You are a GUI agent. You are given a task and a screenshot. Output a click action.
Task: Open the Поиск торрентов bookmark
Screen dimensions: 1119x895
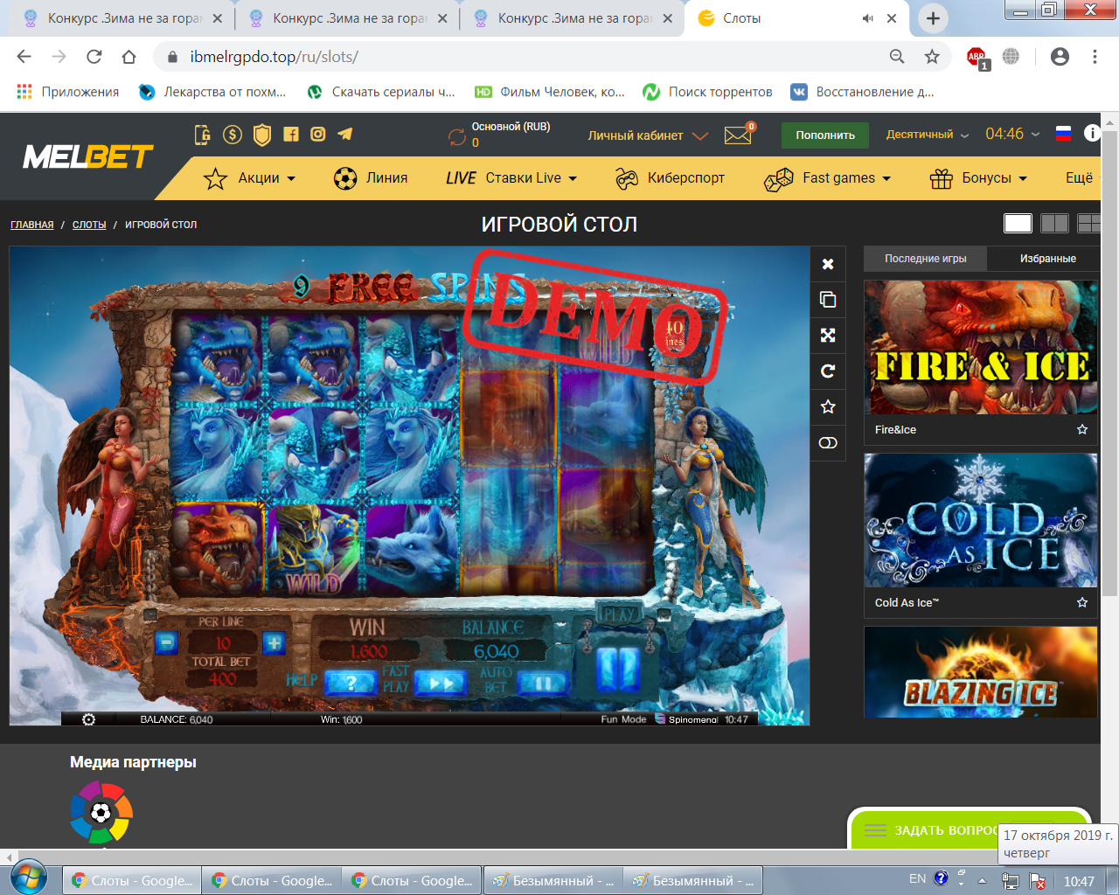point(707,92)
